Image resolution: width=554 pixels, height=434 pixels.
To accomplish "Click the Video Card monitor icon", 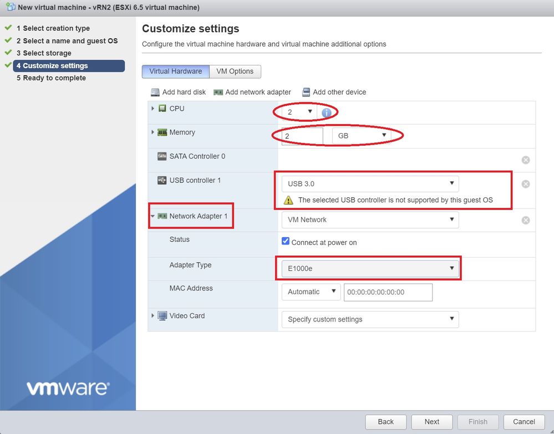I will (162, 316).
